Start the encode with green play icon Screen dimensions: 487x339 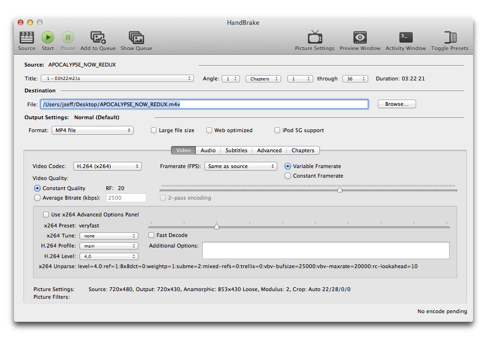(x=48, y=37)
